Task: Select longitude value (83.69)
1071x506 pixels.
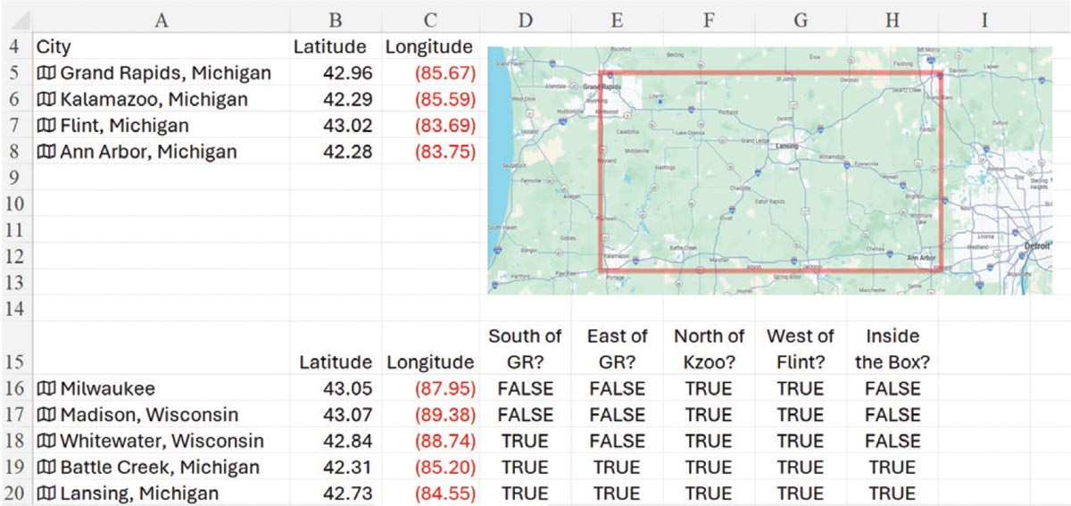Action: pos(429,126)
